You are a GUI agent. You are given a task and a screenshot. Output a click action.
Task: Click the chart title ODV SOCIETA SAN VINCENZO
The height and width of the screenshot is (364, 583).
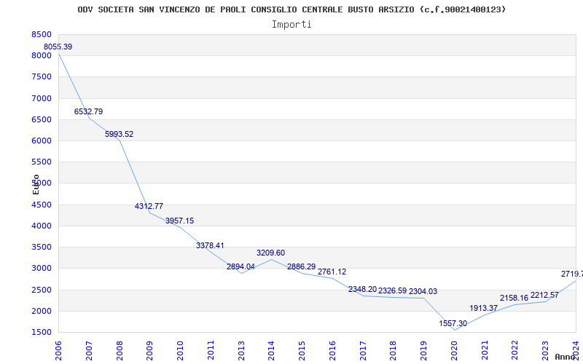tap(291, 9)
